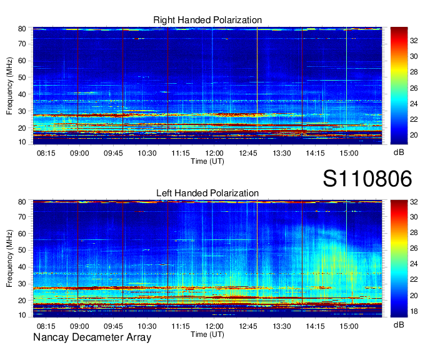This screenshot has height=345, width=425.
Task: Click the 14:15 tick under Right Handed plot
Action: [x=315, y=153]
